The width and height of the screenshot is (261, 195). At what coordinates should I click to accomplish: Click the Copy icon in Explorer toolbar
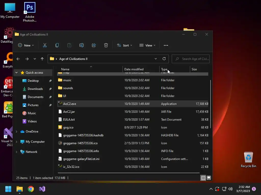57,45
